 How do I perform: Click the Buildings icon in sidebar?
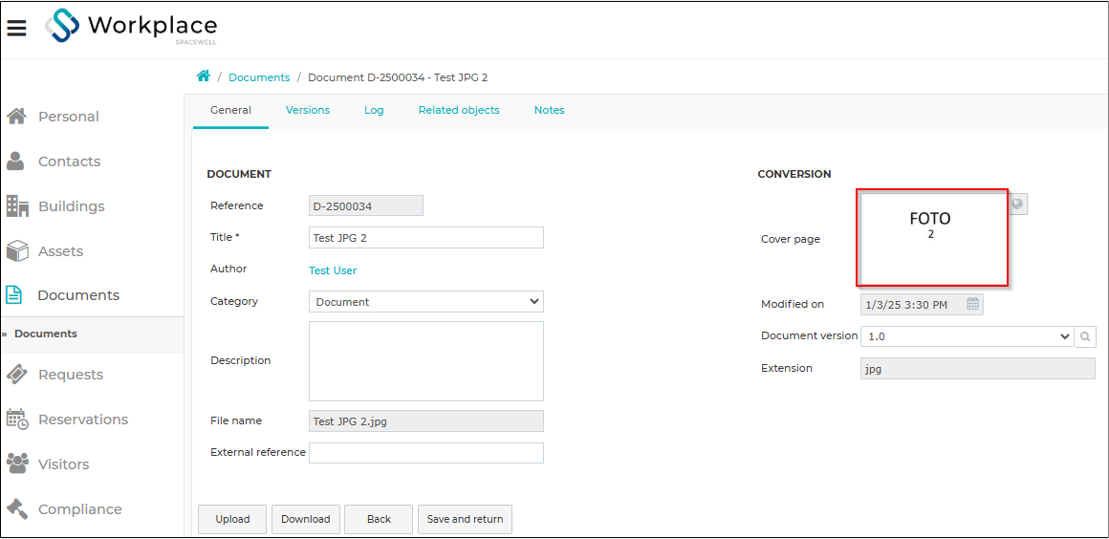tap(17, 205)
